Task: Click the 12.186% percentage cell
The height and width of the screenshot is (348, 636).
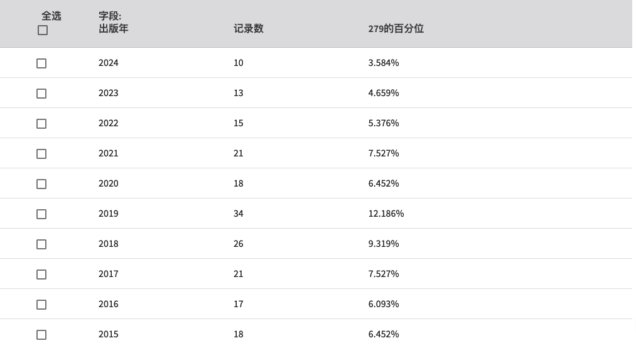Action: coord(385,214)
